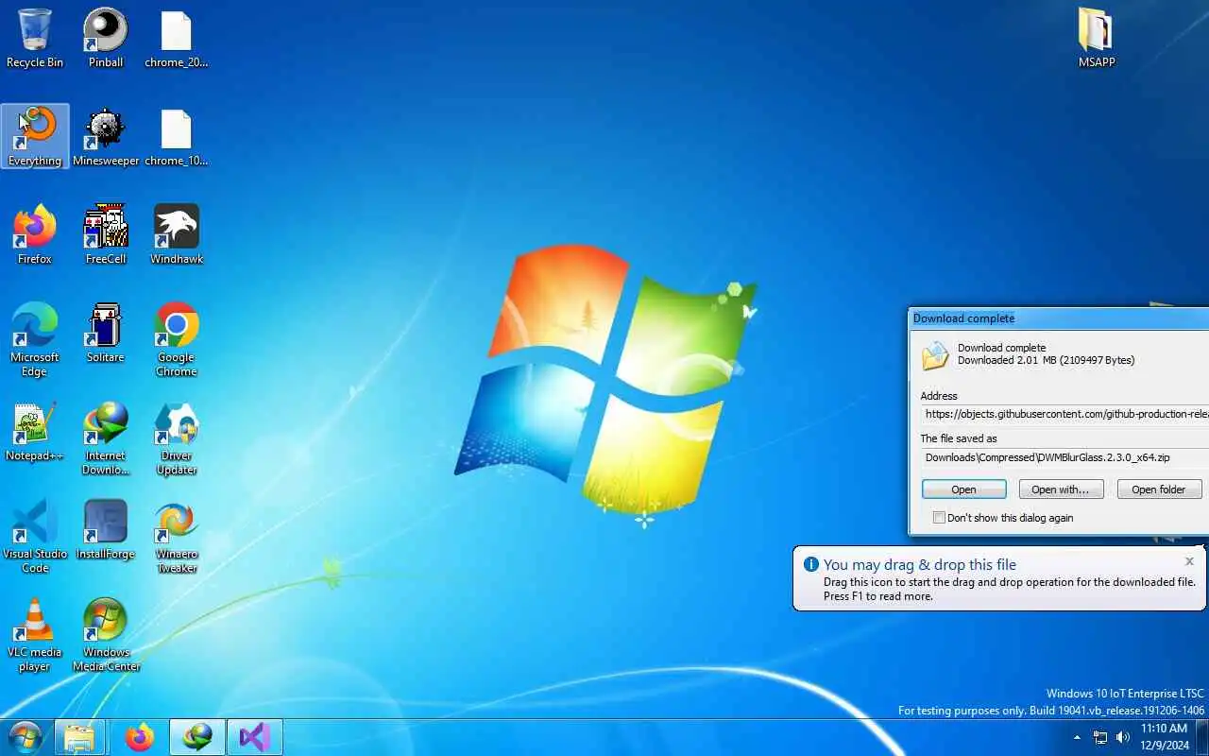Select the Pinball shortcut icon
This screenshot has height=756, width=1209.
click(x=106, y=38)
